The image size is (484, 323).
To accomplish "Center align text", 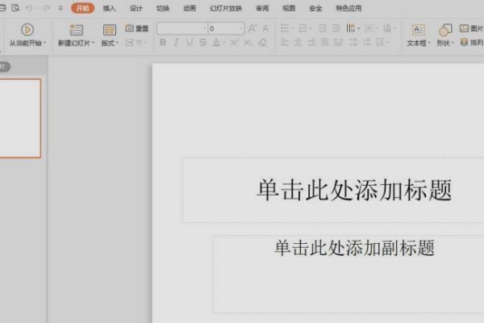I will point(298,42).
